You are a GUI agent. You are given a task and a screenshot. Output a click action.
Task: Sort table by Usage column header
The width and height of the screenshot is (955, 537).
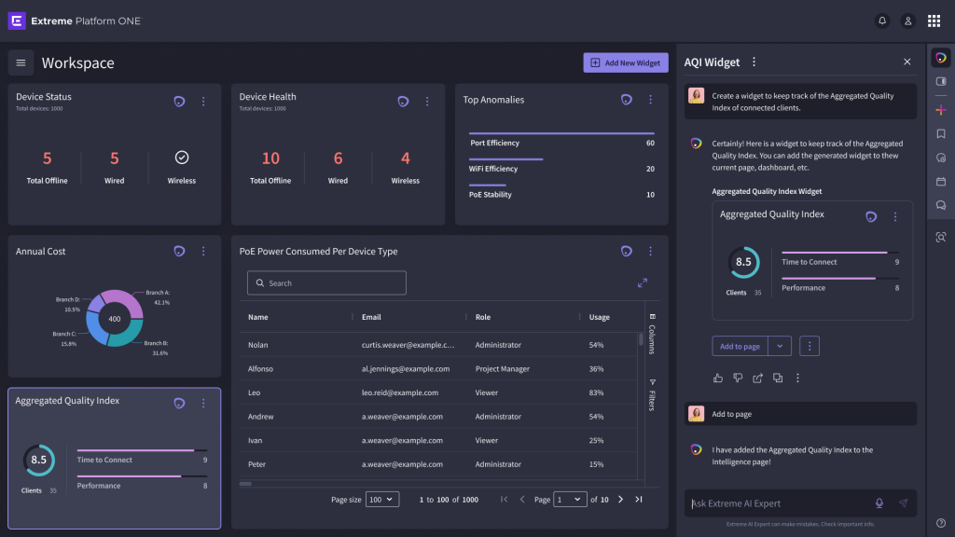click(x=600, y=317)
